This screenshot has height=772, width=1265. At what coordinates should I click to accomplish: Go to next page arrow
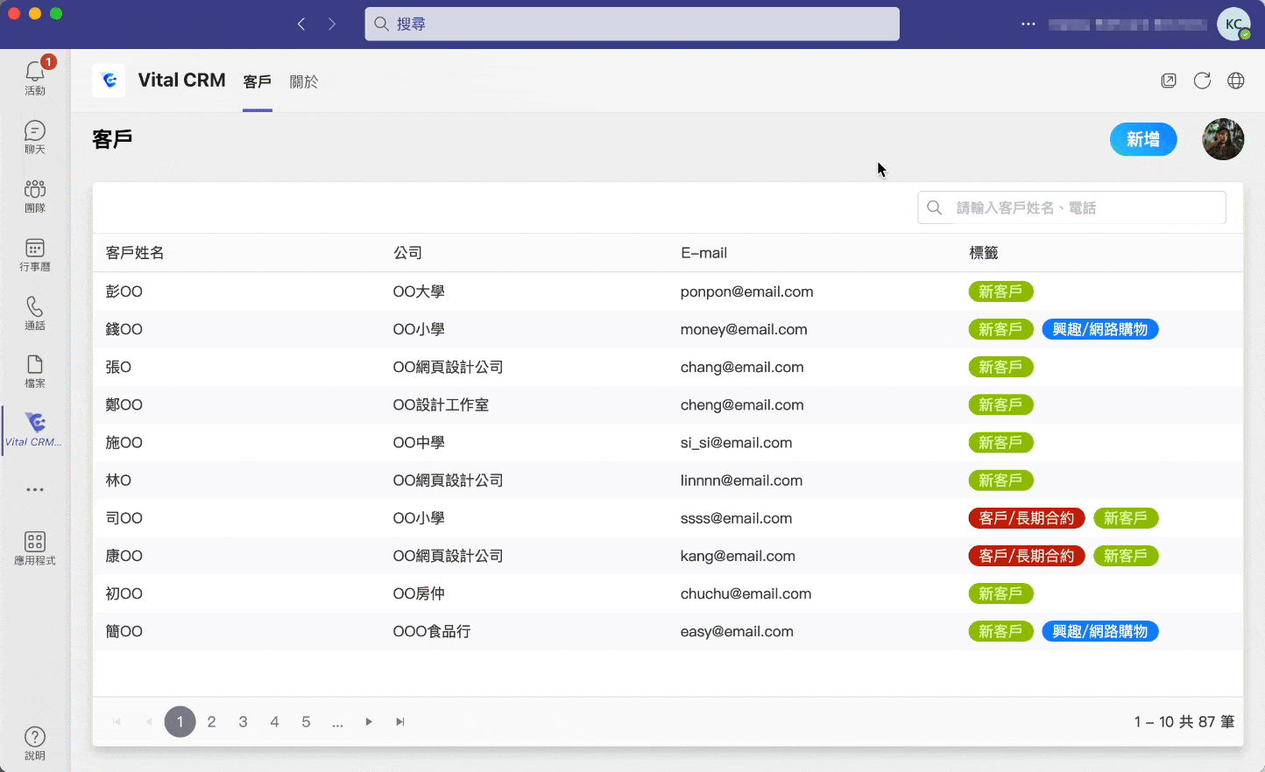coord(369,722)
